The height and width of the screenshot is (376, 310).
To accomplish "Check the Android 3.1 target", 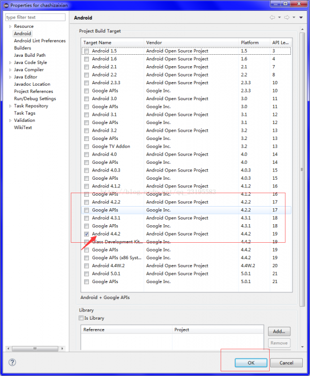I will pyautogui.click(x=87, y=115).
